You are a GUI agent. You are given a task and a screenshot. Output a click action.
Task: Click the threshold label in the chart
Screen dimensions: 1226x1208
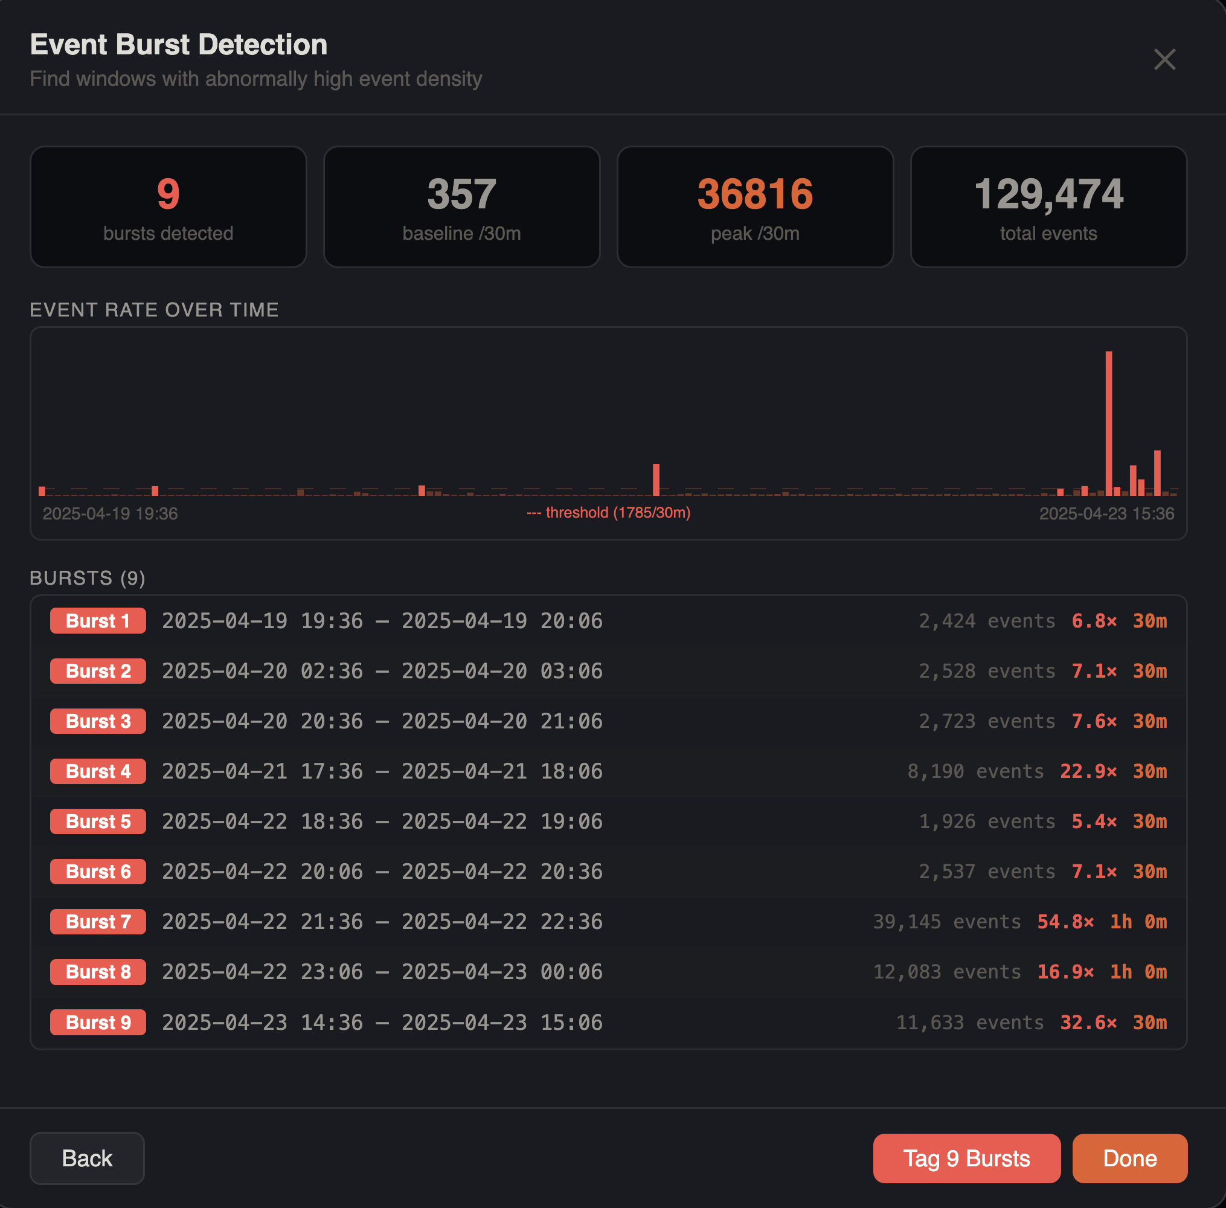coord(609,513)
